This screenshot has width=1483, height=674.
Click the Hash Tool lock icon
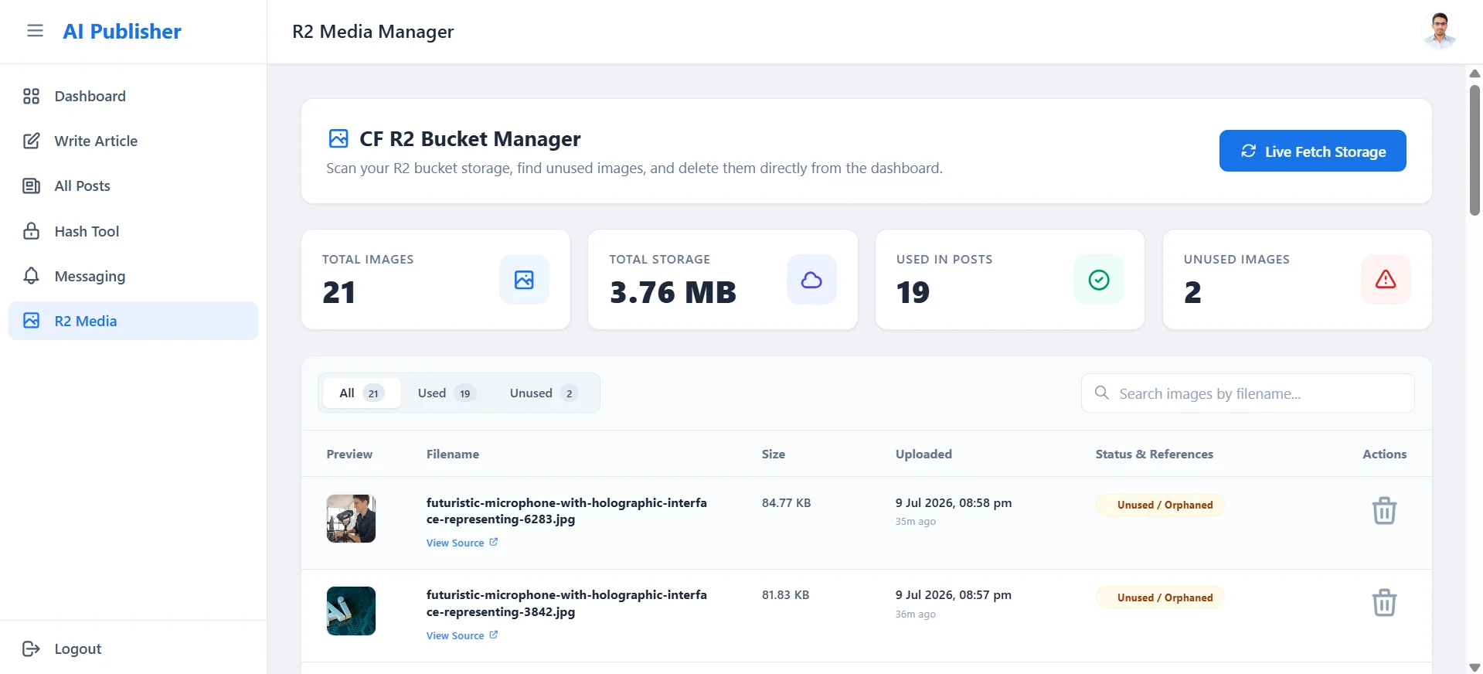31,231
